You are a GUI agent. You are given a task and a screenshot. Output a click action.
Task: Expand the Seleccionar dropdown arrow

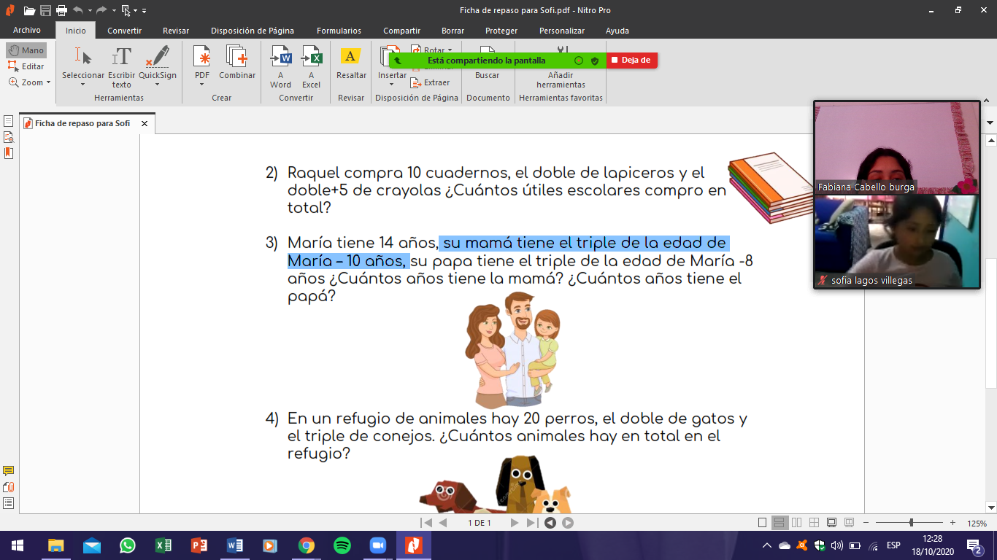coord(83,84)
